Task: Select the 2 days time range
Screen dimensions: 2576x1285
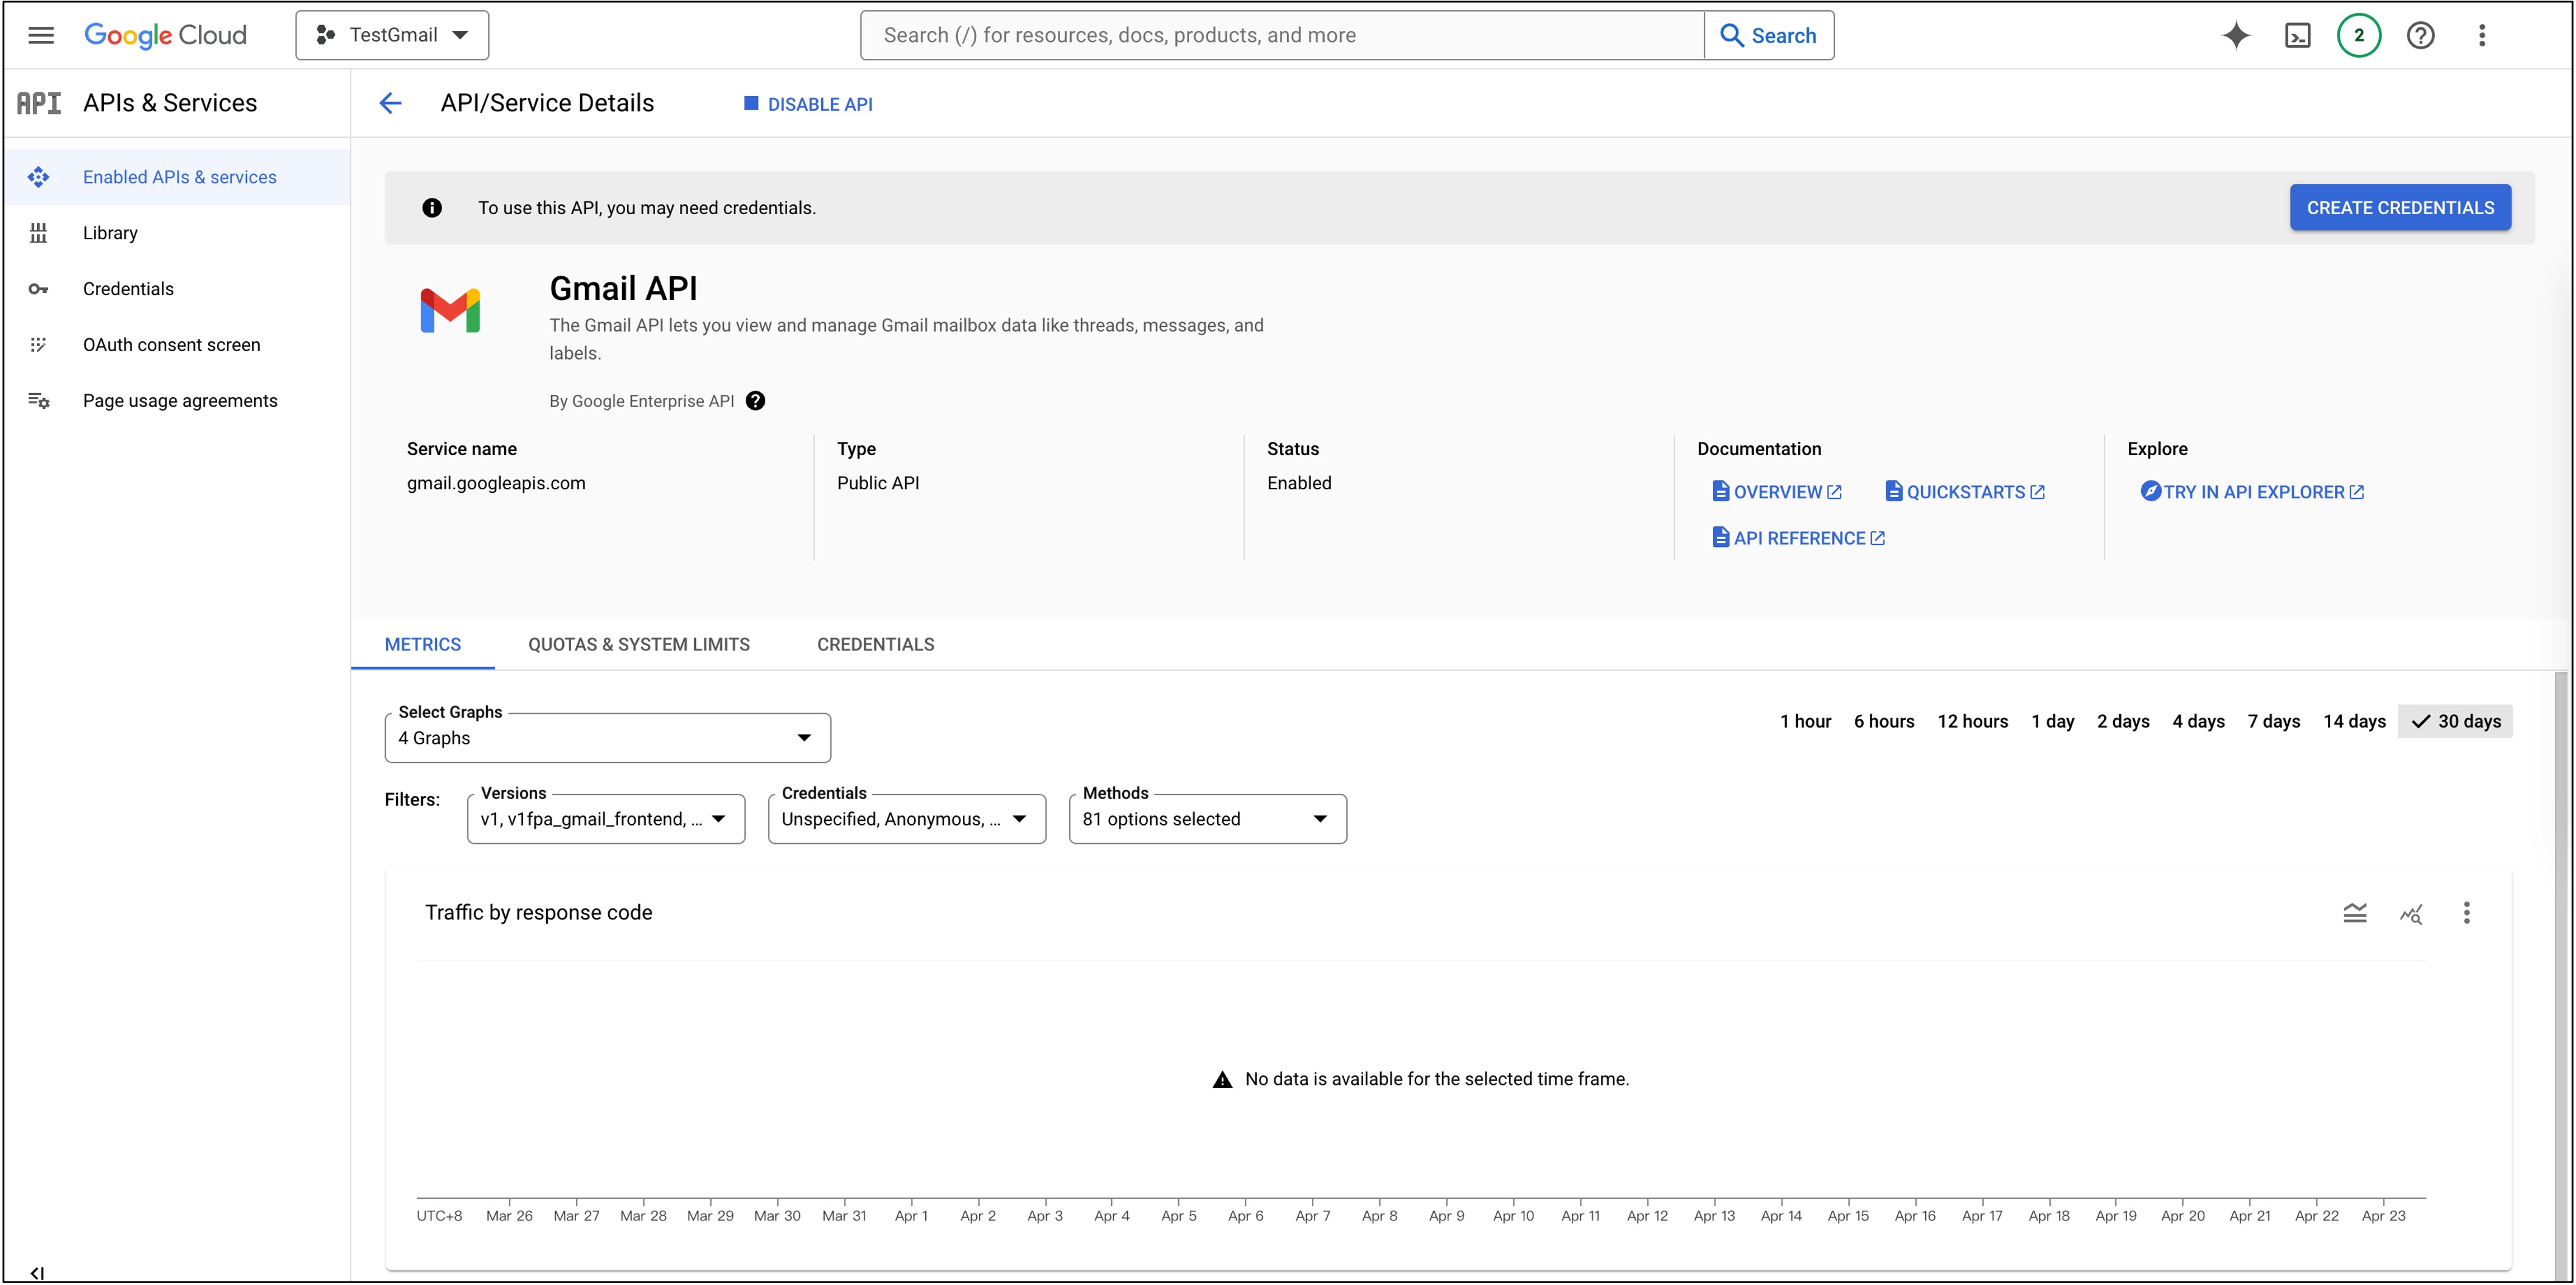Action: pyautogui.click(x=2123, y=721)
